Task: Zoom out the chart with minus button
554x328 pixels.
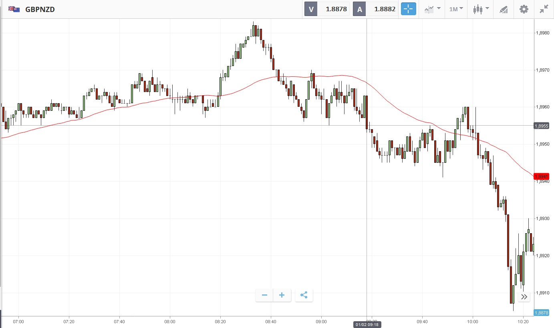Action: (264, 295)
